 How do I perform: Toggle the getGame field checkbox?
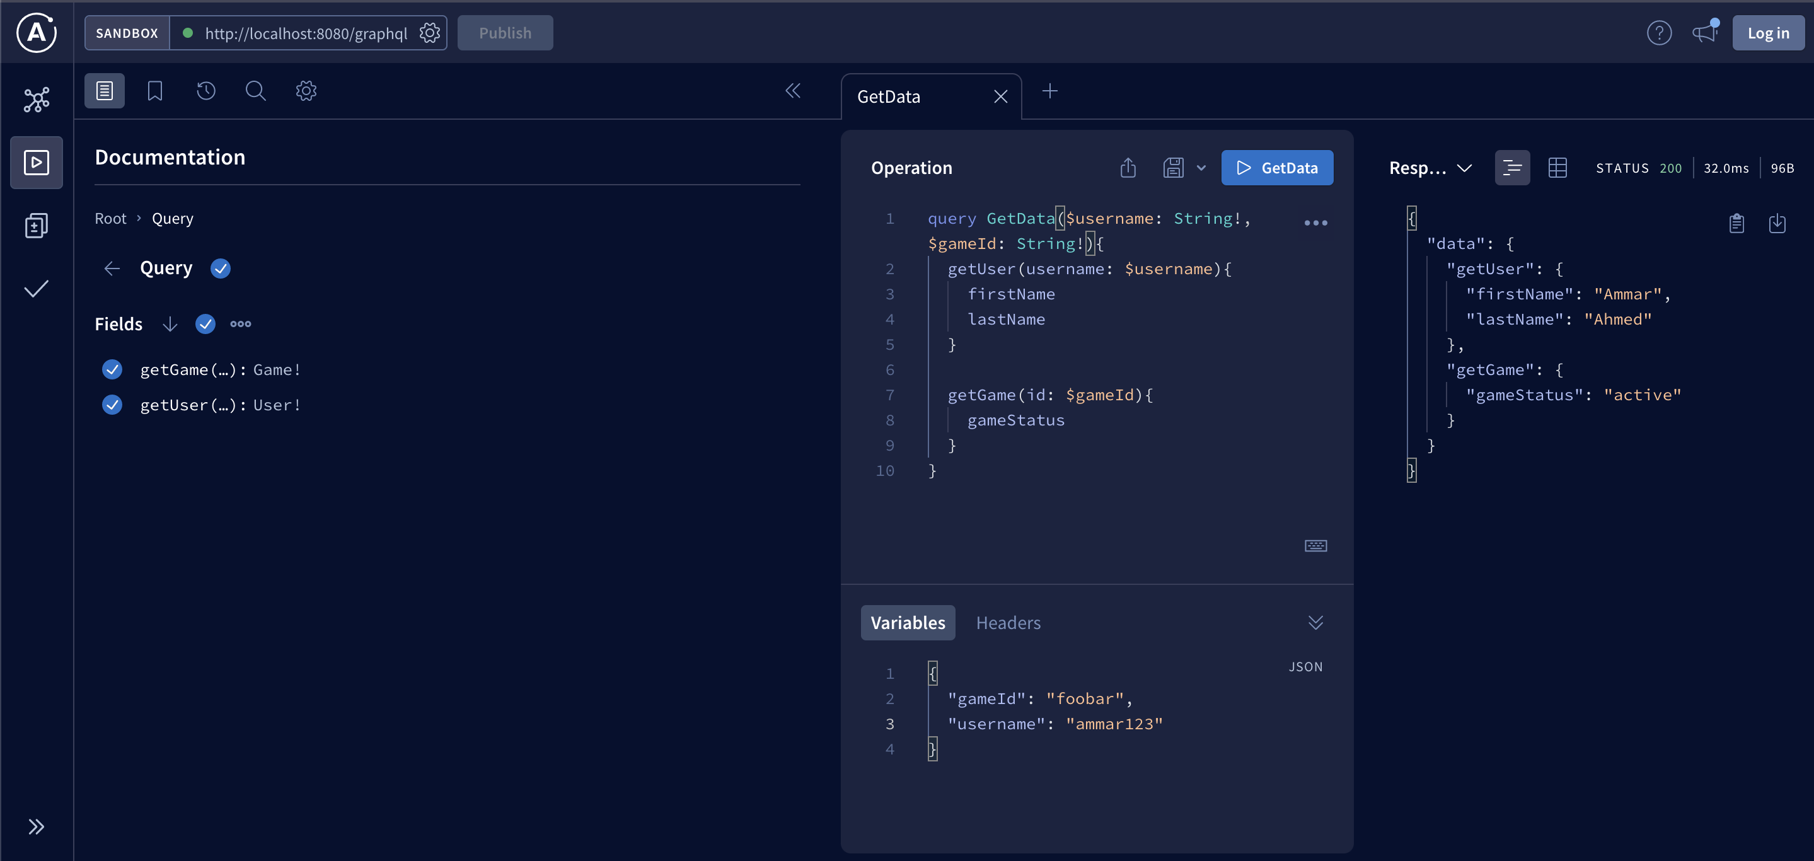tap(112, 369)
